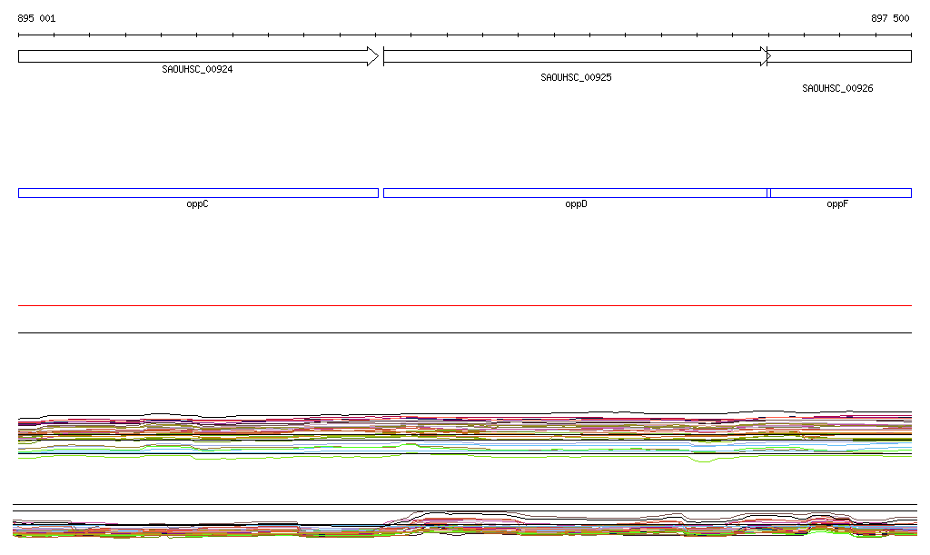The width and height of the screenshot is (930, 555).
Task: Select the blue oppD feature box
Action: point(575,193)
